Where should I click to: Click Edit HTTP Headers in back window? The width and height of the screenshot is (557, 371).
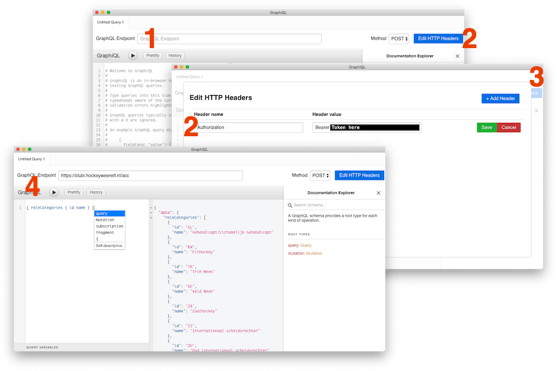pyautogui.click(x=438, y=38)
